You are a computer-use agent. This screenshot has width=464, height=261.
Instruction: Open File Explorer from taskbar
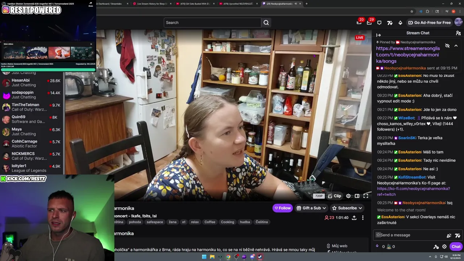[x=212, y=257]
